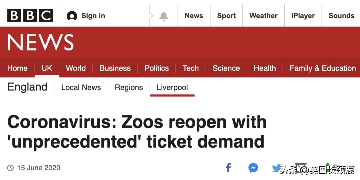The width and height of the screenshot is (360, 180).
Task: Share article via Messenger
Action: tap(253, 168)
